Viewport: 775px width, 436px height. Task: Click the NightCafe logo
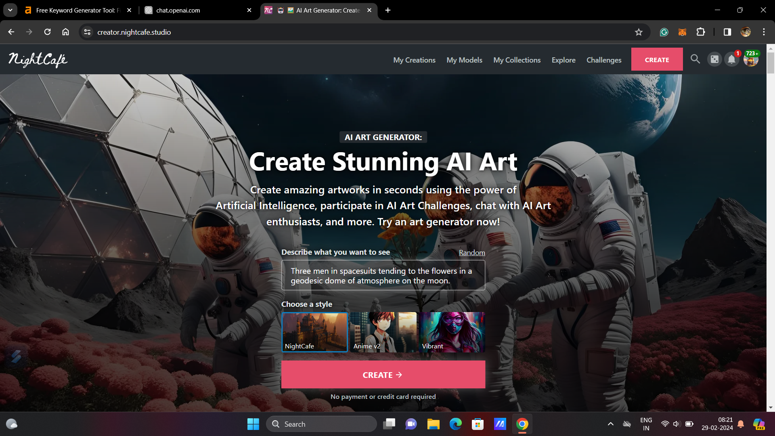coord(38,59)
